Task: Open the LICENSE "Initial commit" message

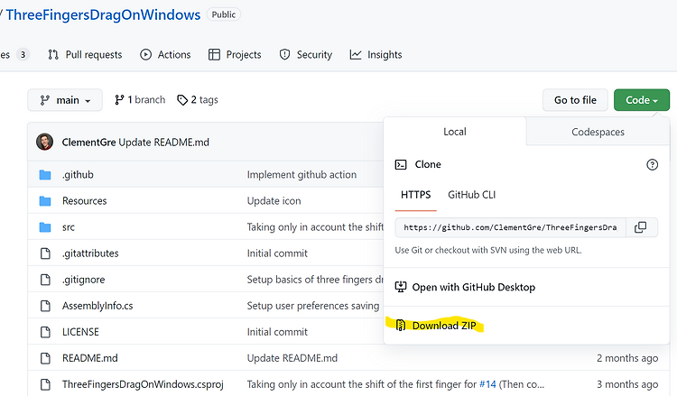Action: [277, 332]
